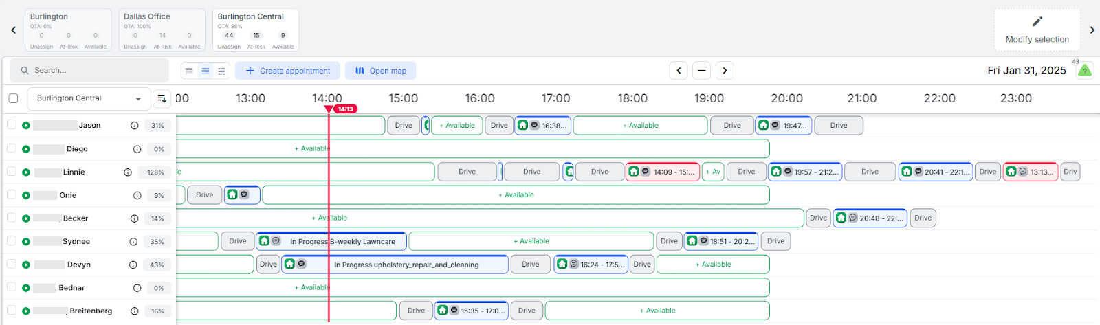This screenshot has height=325, width=1100.
Task: Check the box for Bednar
Action: (x=12, y=287)
